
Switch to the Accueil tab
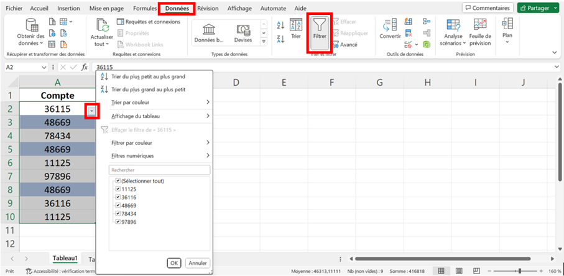point(39,8)
